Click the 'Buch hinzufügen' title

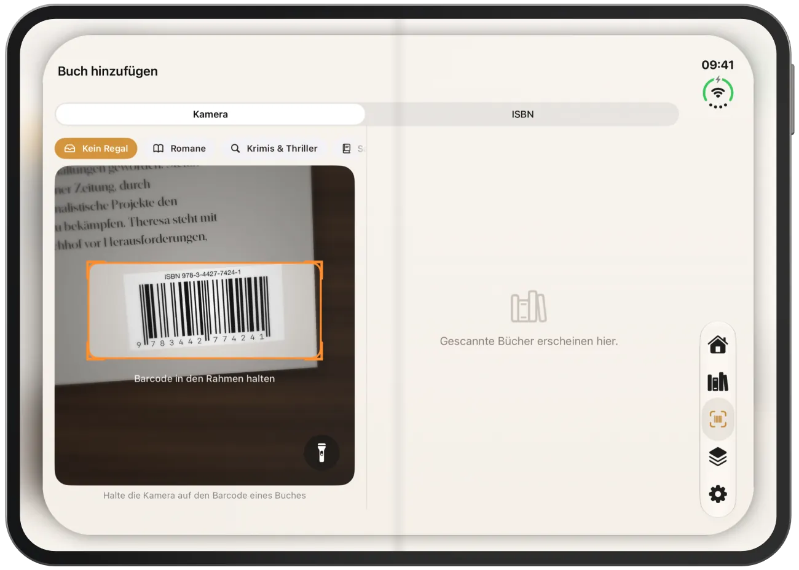(x=108, y=71)
